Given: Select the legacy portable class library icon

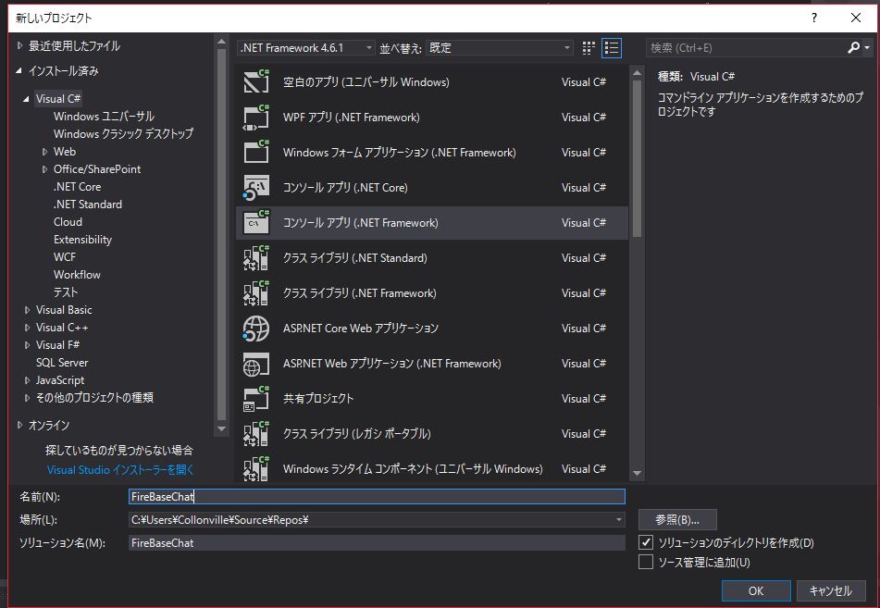Looking at the screenshot, I should [x=256, y=433].
